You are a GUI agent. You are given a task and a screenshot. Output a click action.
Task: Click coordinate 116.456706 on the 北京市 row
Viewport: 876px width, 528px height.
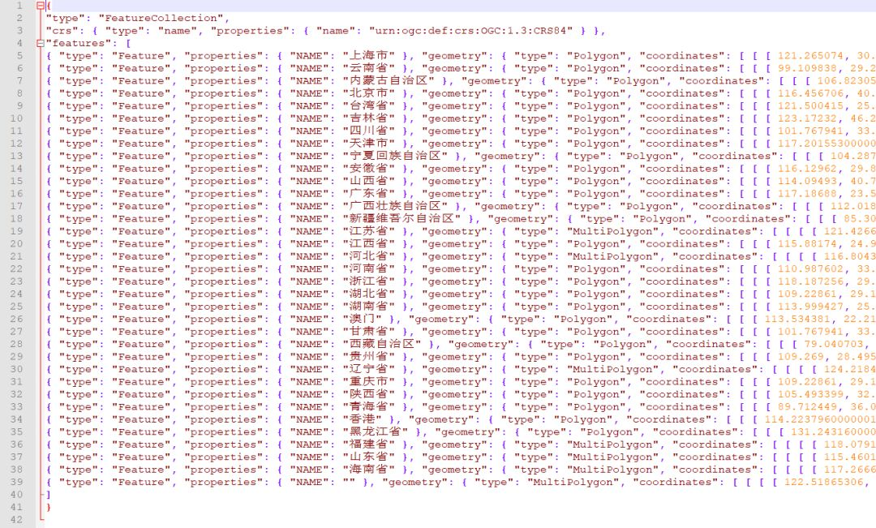809,93
